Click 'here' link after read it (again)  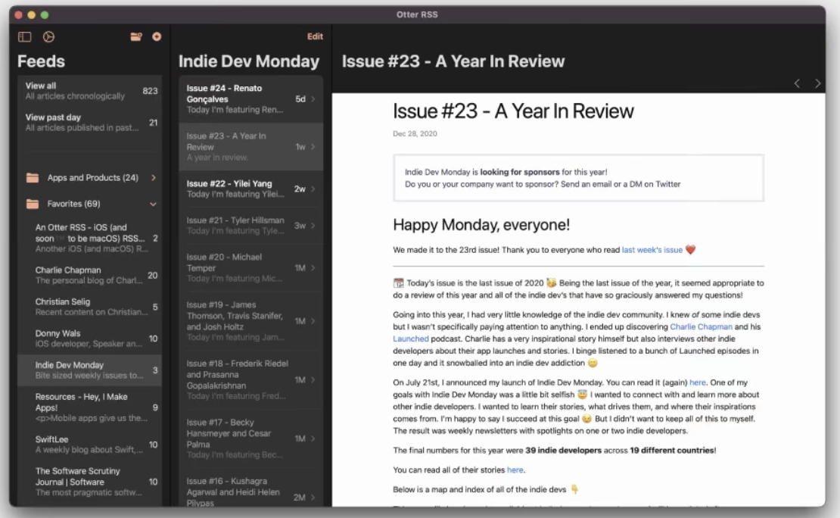[698, 382]
